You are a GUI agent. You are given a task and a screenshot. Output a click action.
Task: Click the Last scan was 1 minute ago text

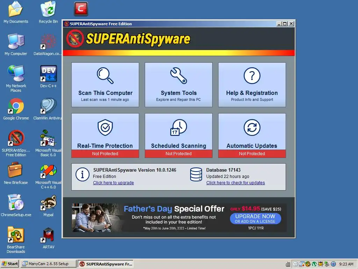(x=105, y=99)
